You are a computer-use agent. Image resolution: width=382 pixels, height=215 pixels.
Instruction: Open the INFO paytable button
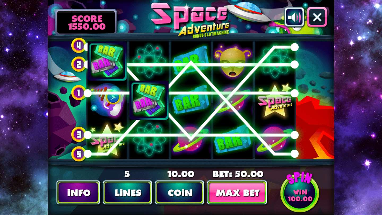click(78, 192)
